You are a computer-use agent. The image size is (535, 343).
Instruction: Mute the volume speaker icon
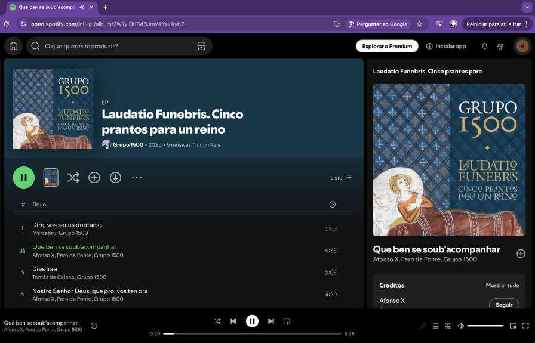click(x=460, y=326)
